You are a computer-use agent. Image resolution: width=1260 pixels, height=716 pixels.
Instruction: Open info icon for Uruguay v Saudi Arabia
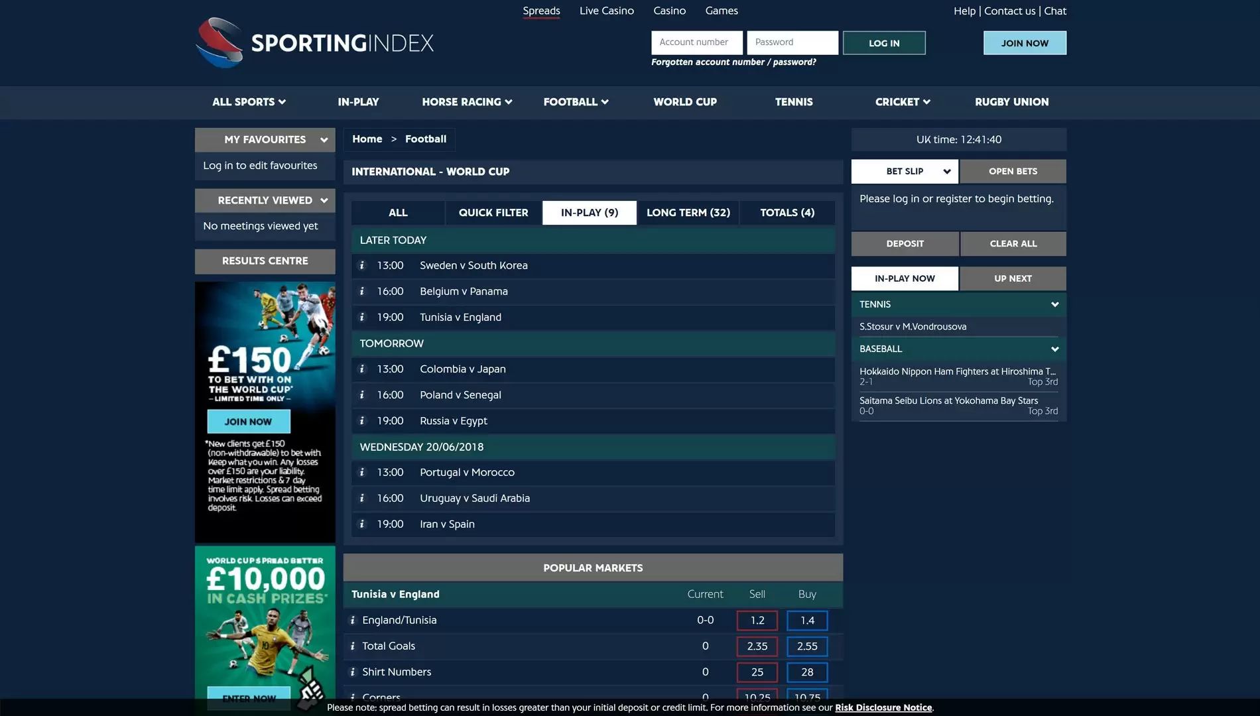362,498
